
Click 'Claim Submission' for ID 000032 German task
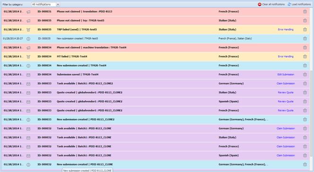click(x=286, y=129)
